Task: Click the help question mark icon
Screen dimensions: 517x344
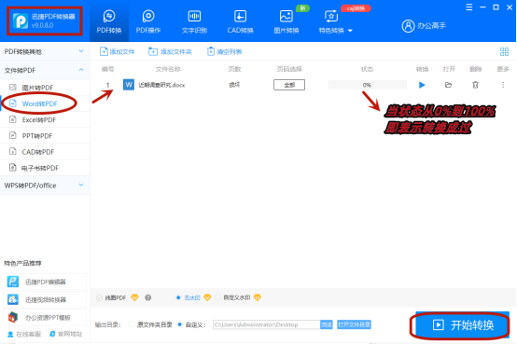Action: (148, 297)
